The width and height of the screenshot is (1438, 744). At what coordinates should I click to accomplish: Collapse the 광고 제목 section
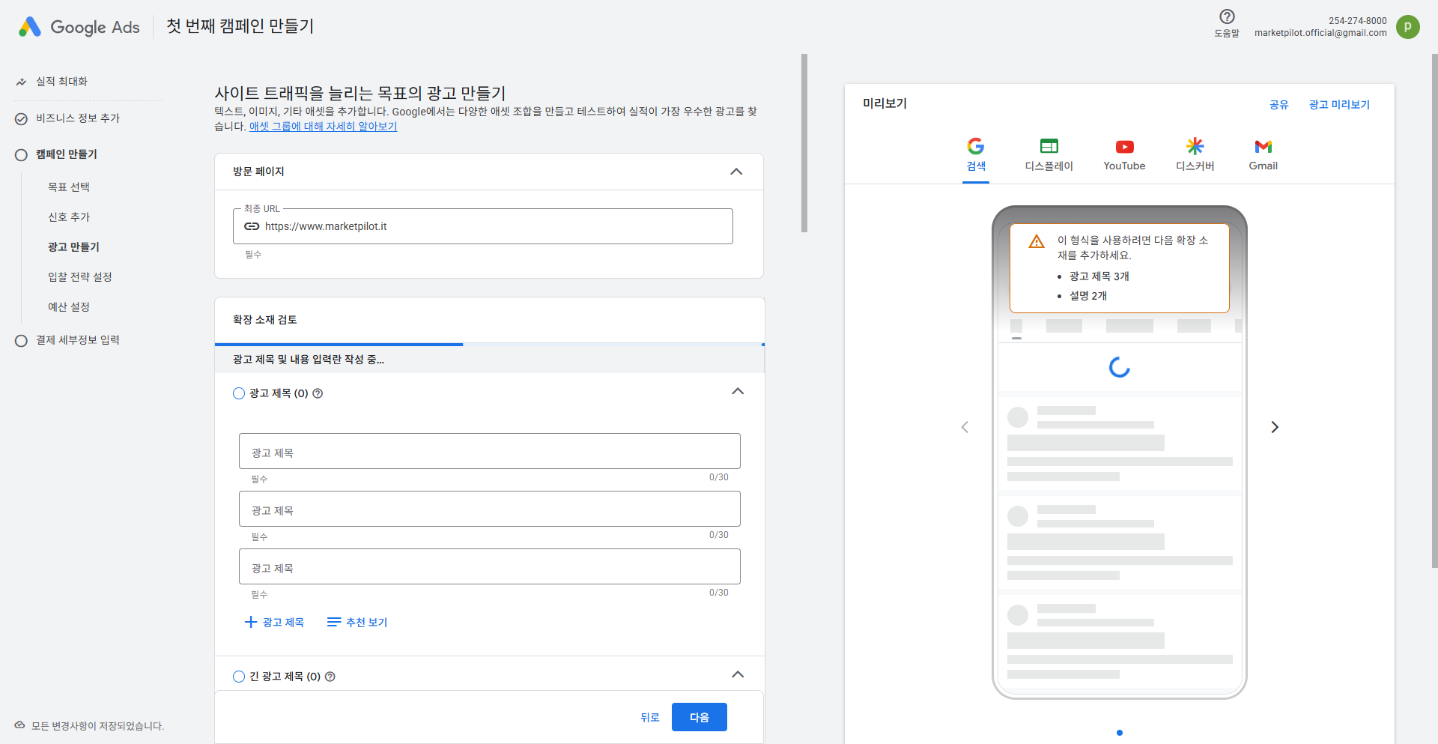(x=738, y=391)
